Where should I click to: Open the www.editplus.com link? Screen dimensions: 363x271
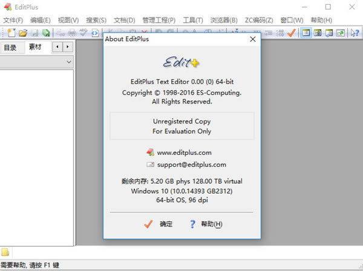(x=184, y=152)
